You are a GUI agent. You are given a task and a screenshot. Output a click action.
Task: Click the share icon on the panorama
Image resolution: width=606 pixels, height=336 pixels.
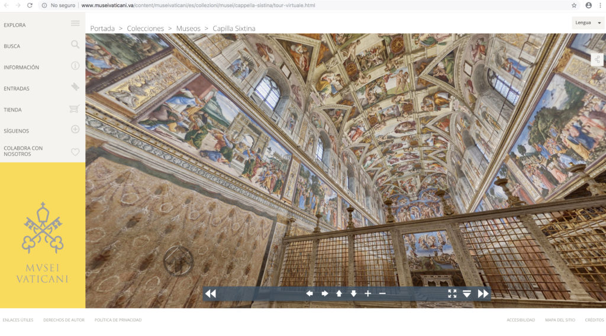(x=597, y=60)
